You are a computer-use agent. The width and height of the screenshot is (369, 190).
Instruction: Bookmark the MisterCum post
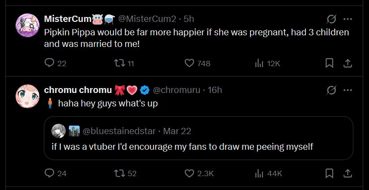click(329, 63)
